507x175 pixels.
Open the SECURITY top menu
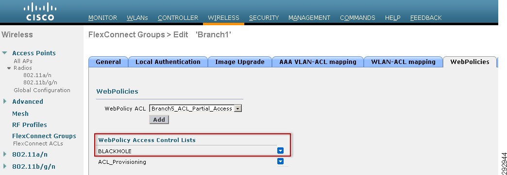coord(264,18)
